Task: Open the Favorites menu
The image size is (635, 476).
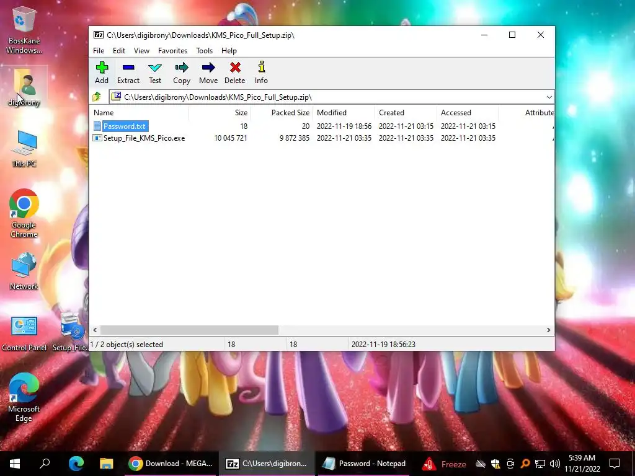Action: [x=172, y=51]
